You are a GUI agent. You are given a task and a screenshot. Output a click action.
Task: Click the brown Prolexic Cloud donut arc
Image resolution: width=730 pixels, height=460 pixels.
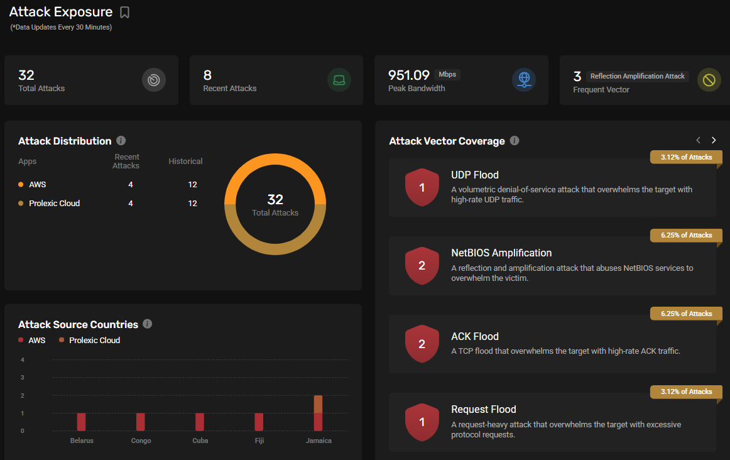[275, 249]
